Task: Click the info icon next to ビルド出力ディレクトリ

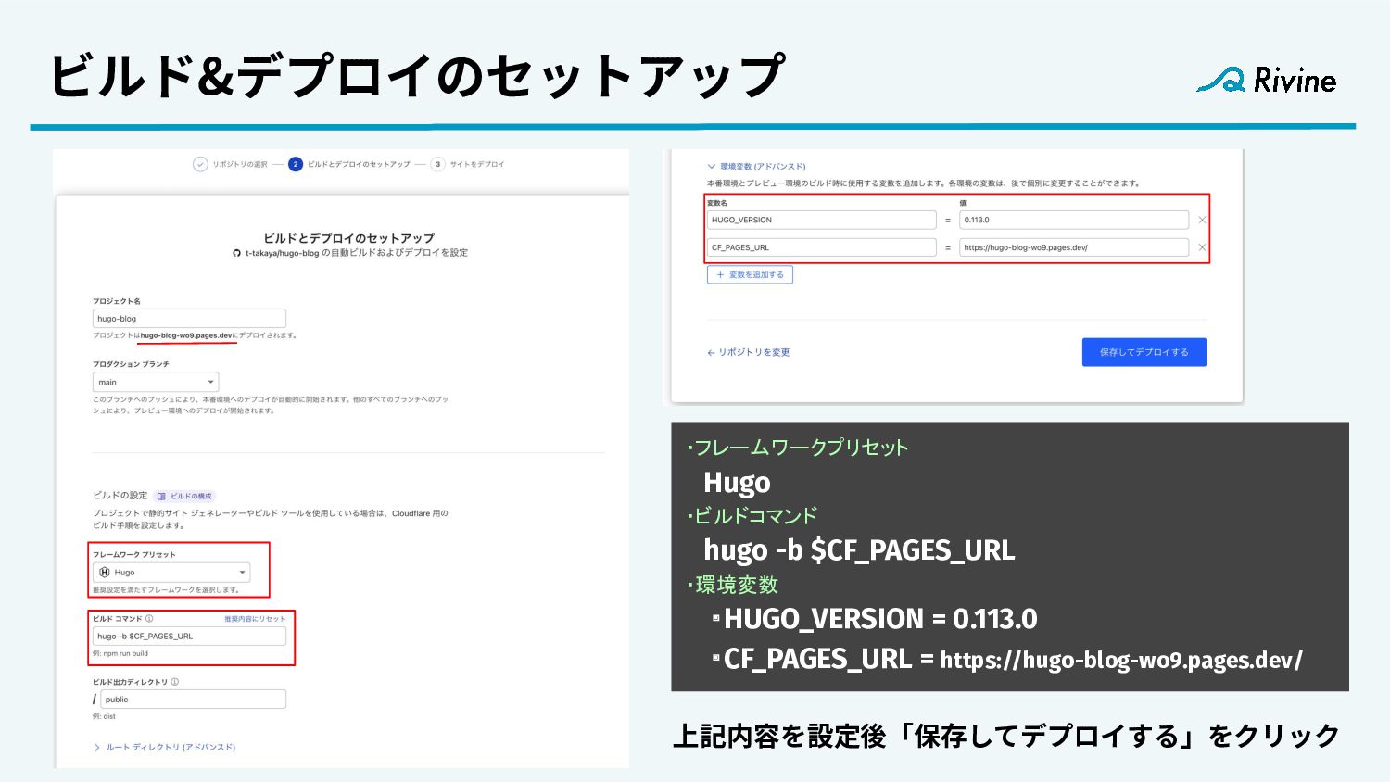Action: (x=174, y=682)
